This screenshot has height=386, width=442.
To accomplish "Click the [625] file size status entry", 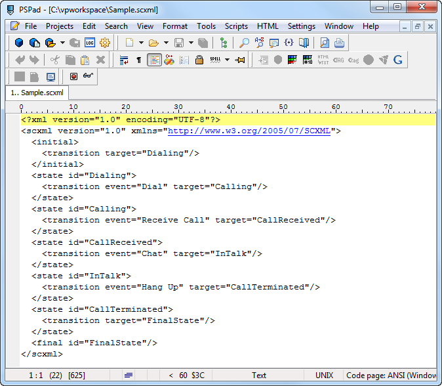I will [x=76, y=375].
